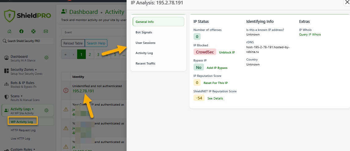Open the help lifebuoy icon
The width and height of the screenshot is (350, 151).
(33, 31)
